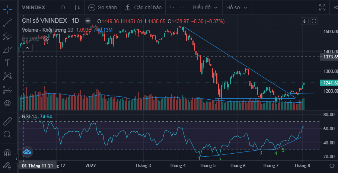Open the candlestick chart type menu
Image resolution: width=338 pixels, height=173 pixels.
point(77,7)
